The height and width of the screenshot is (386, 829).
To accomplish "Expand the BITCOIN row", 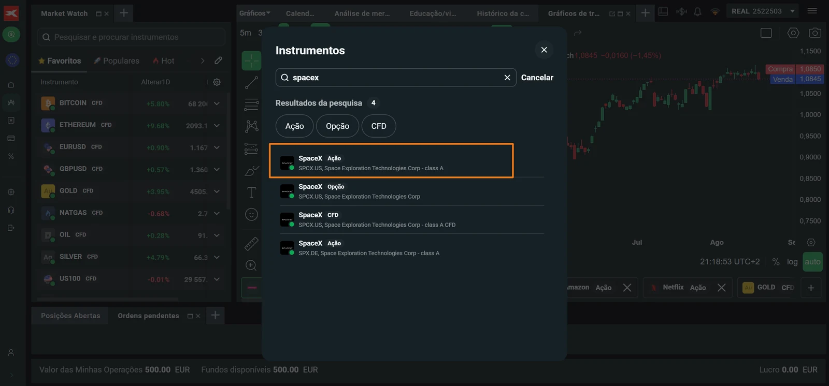I will [x=217, y=103].
